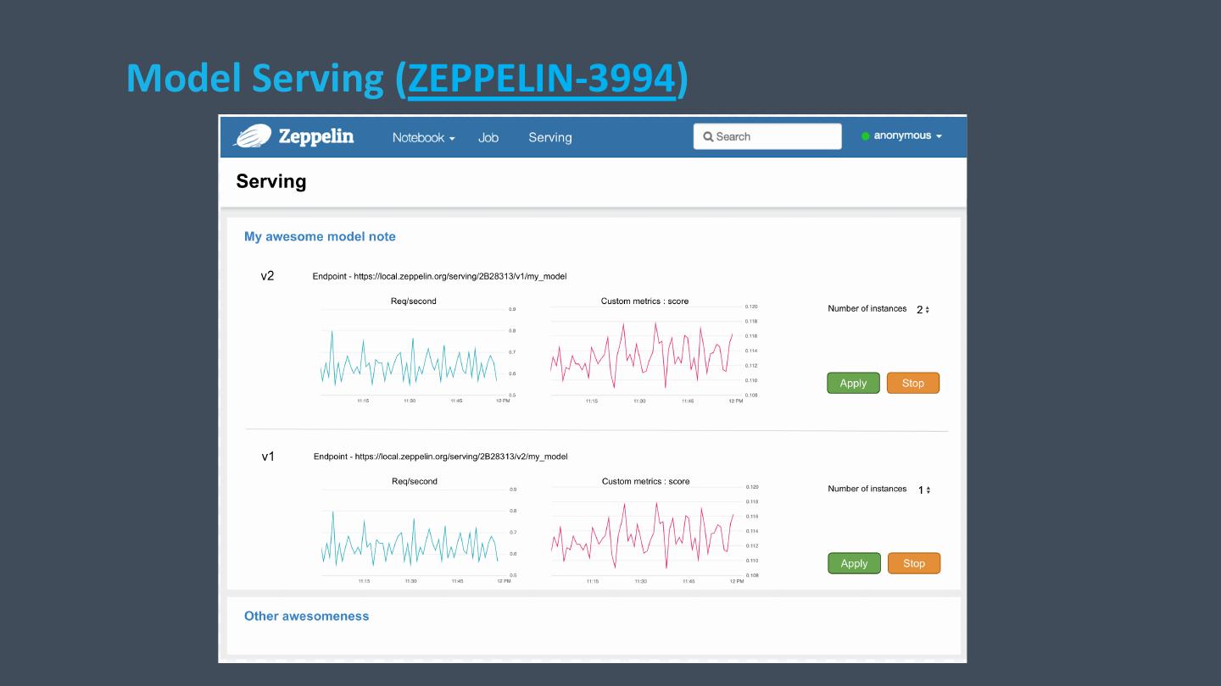Viewport: 1221px width, 686px height.
Task: Stop the v2 model serving
Action: pyautogui.click(x=913, y=383)
